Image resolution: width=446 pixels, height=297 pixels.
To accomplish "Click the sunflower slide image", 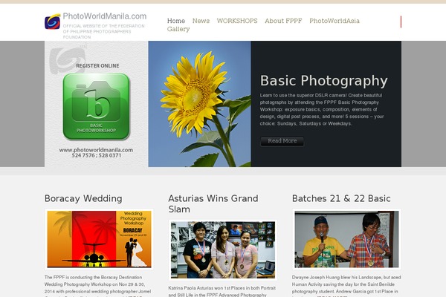I will [200, 104].
